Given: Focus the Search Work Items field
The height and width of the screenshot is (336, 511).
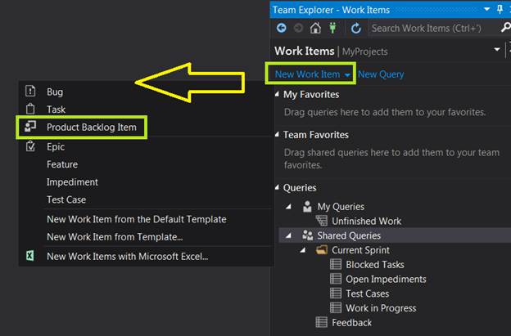Looking at the screenshot, I should pos(430,29).
